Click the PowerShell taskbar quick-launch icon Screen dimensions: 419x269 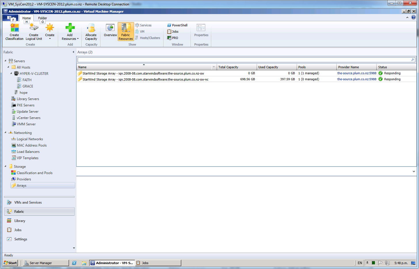(x=74, y=263)
